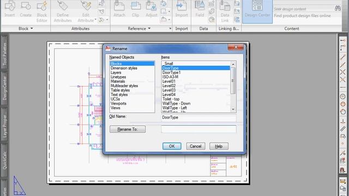Screen dimensions: 349x196
Task: Select Toilet - top in Items list
Action: coord(196,99)
